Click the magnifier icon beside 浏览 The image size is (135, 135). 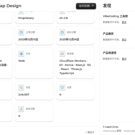click(21, 88)
